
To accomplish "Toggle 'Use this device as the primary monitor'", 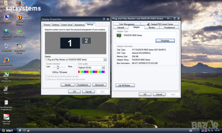I will (x=46, y=76).
